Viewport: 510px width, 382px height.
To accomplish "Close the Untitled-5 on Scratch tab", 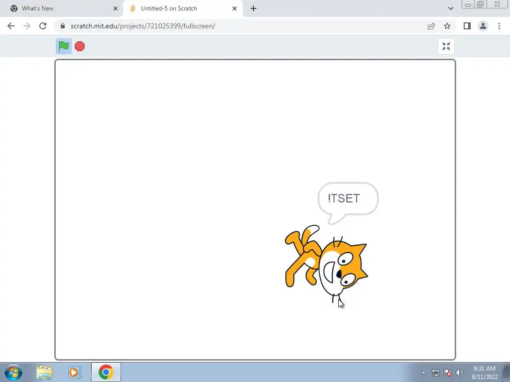I will 235,8.
